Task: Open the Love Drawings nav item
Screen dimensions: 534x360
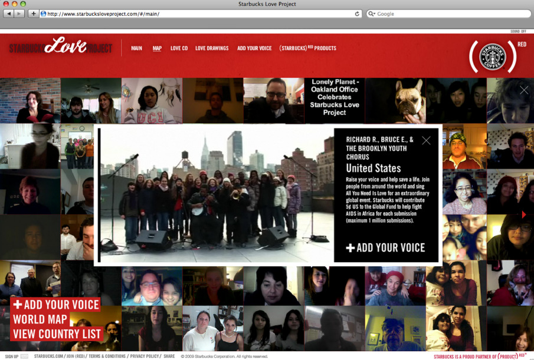Action: point(212,48)
